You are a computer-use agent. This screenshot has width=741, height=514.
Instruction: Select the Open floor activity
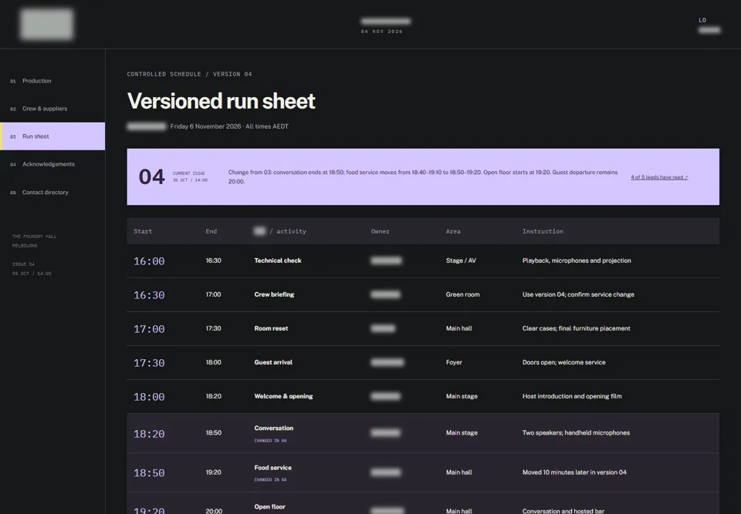coord(270,507)
